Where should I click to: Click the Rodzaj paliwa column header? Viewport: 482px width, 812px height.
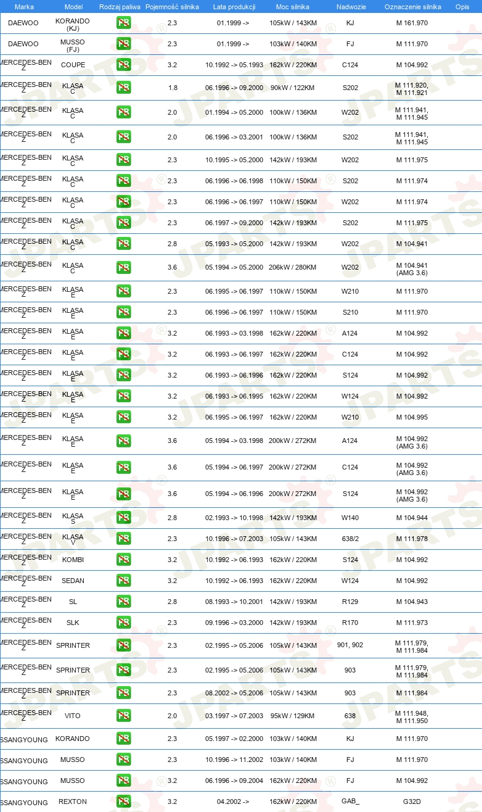pyautogui.click(x=120, y=7)
